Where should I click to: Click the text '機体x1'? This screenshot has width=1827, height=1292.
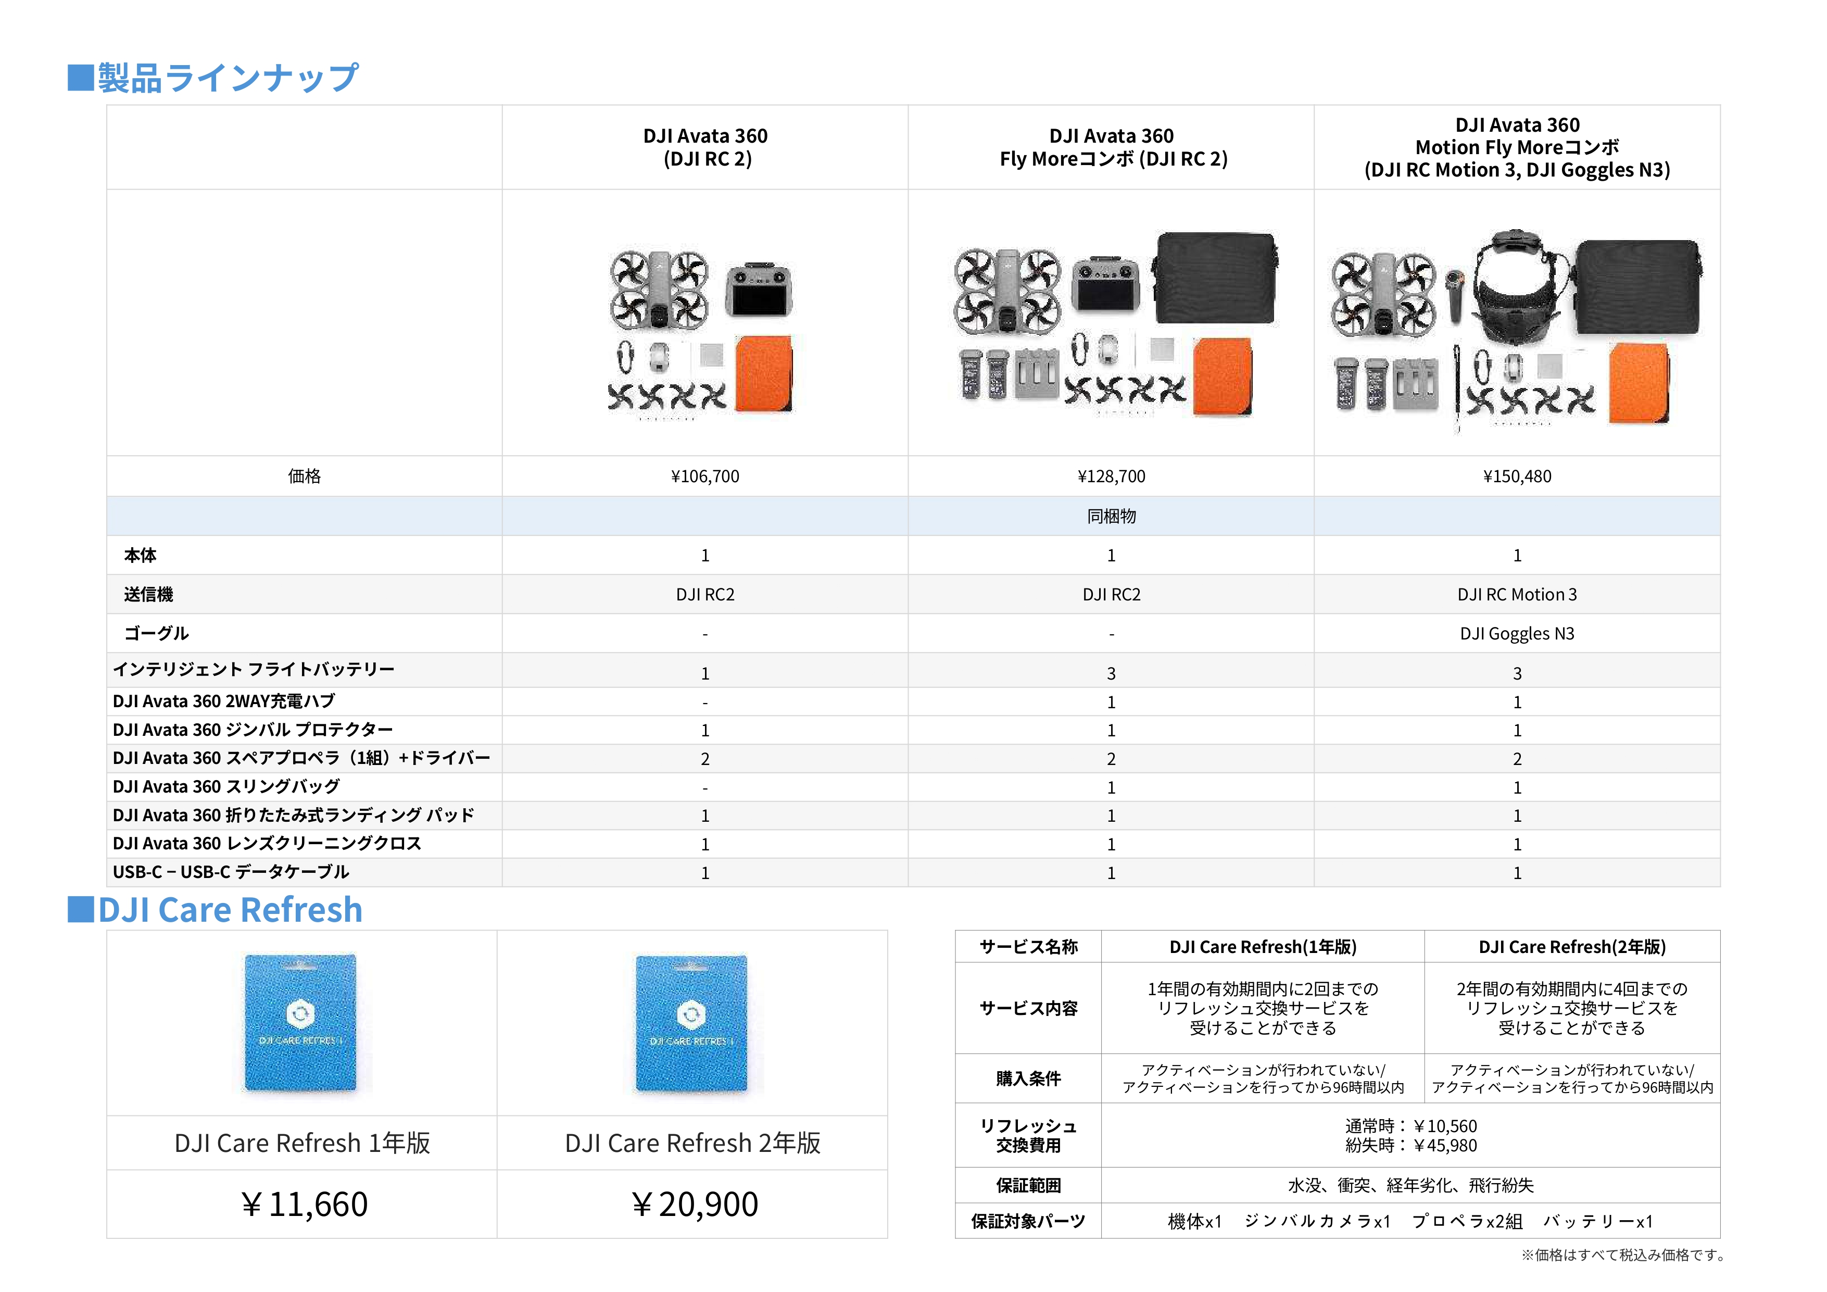[x=1194, y=1221]
